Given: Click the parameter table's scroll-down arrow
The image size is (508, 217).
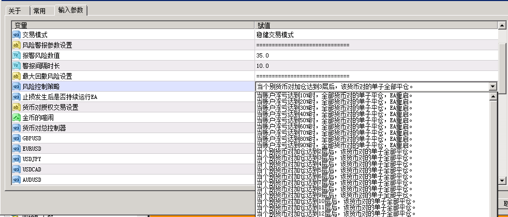Looking at the screenshot, I should click(x=502, y=180).
